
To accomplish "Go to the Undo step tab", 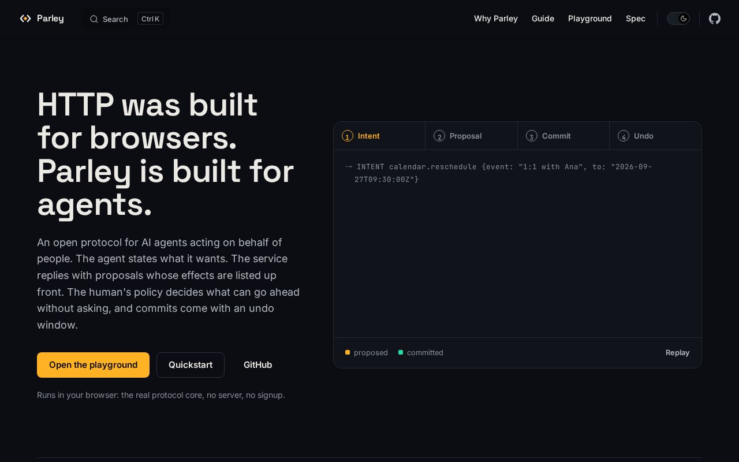I will [655, 136].
